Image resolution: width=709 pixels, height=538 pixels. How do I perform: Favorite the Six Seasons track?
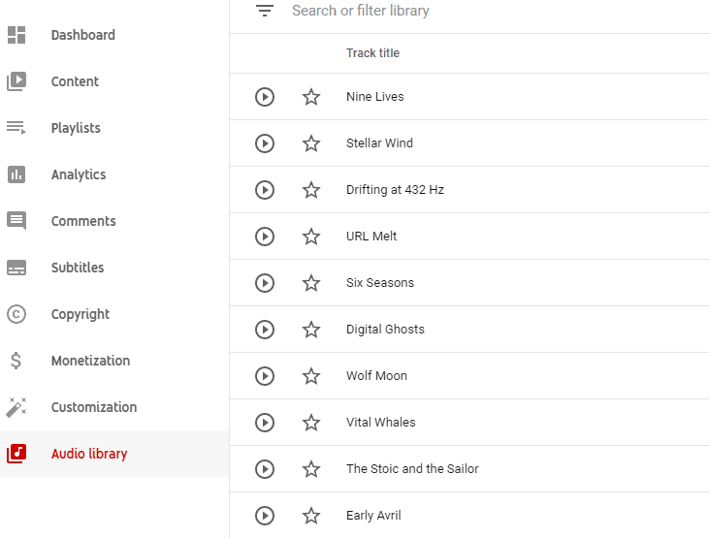click(311, 283)
